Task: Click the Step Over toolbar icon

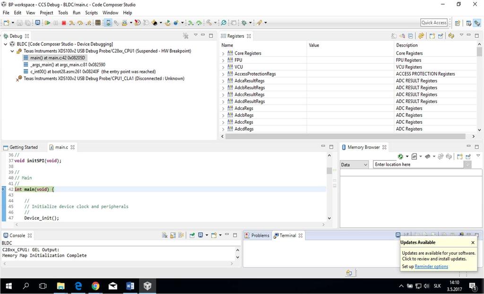Action: (80, 23)
